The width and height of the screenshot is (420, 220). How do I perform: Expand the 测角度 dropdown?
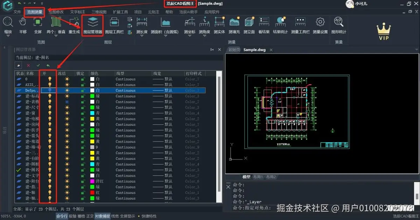click(x=204, y=36)
